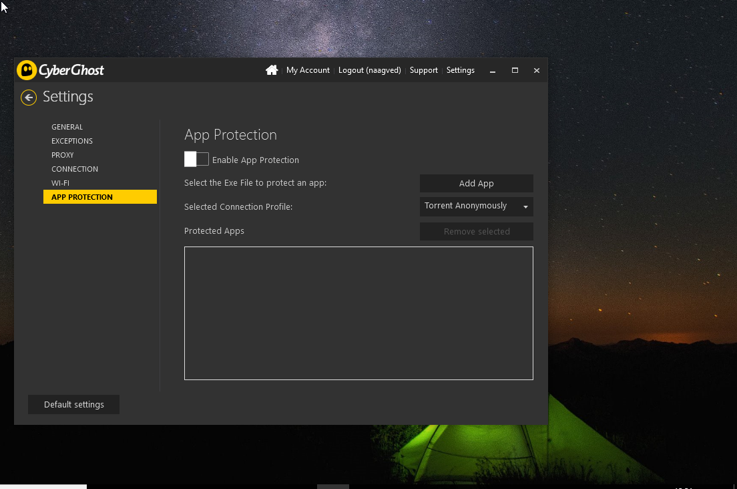Screen dimensions: 737x489
Task: Click the Home icon in CyberGhost header
Action: pyautogui.click(x=272, y=70)
